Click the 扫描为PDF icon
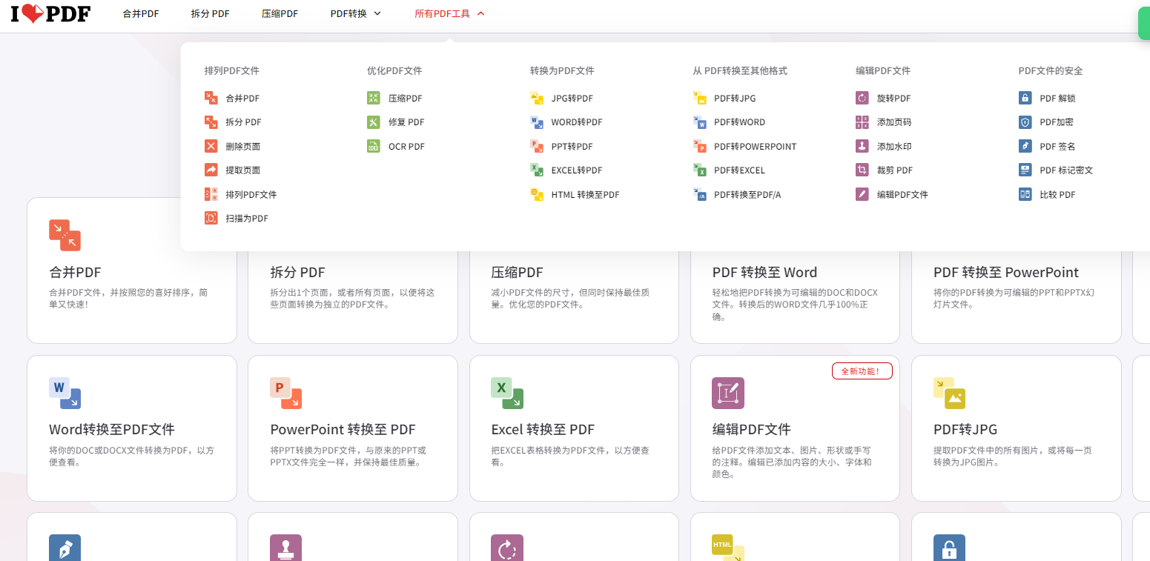Viewport: 1150px width, 561px height. pyautogui.click(x=211, y=218)
